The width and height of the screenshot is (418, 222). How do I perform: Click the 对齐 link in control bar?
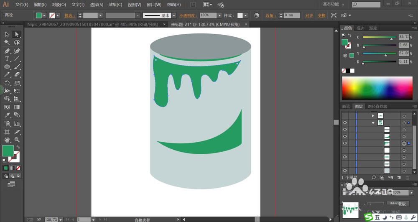pyautogui.click(x=309, y=15)
